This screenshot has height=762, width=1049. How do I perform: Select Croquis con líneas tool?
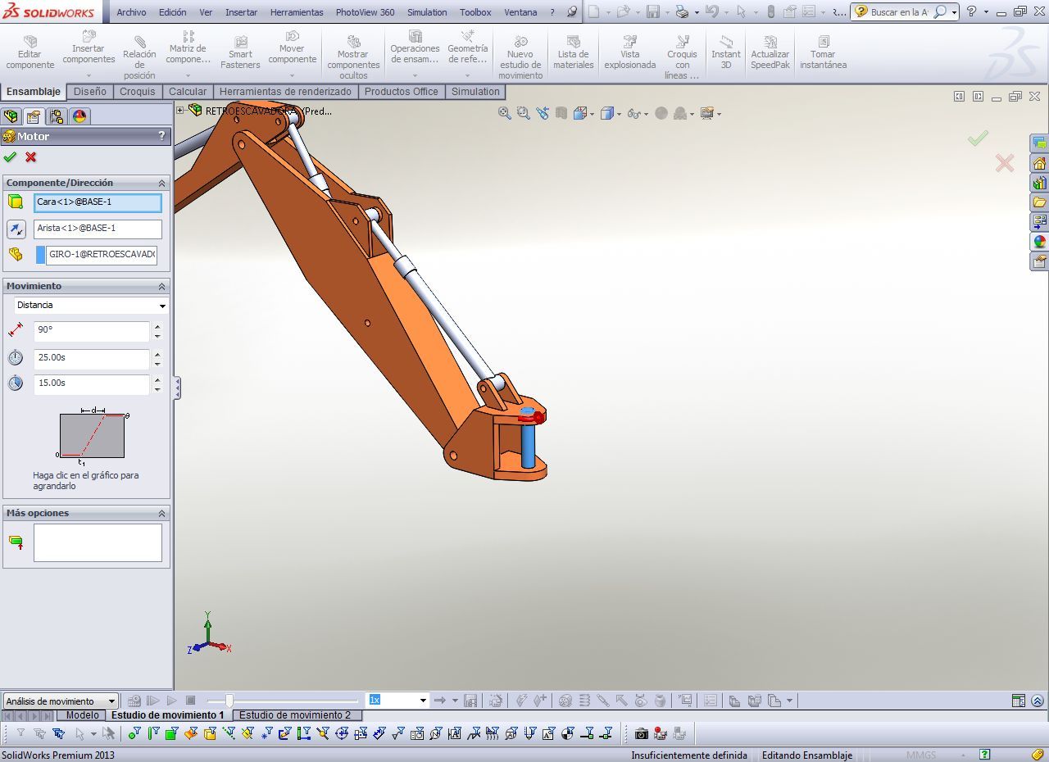(682, 57)
